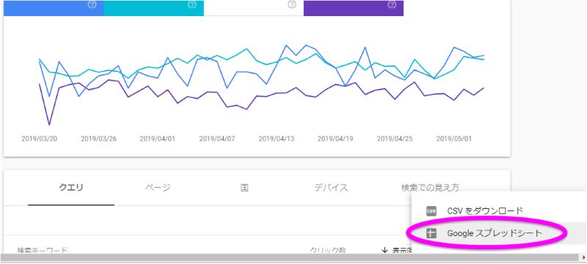Toggle the blue metric card off

(x=53, y=8)
